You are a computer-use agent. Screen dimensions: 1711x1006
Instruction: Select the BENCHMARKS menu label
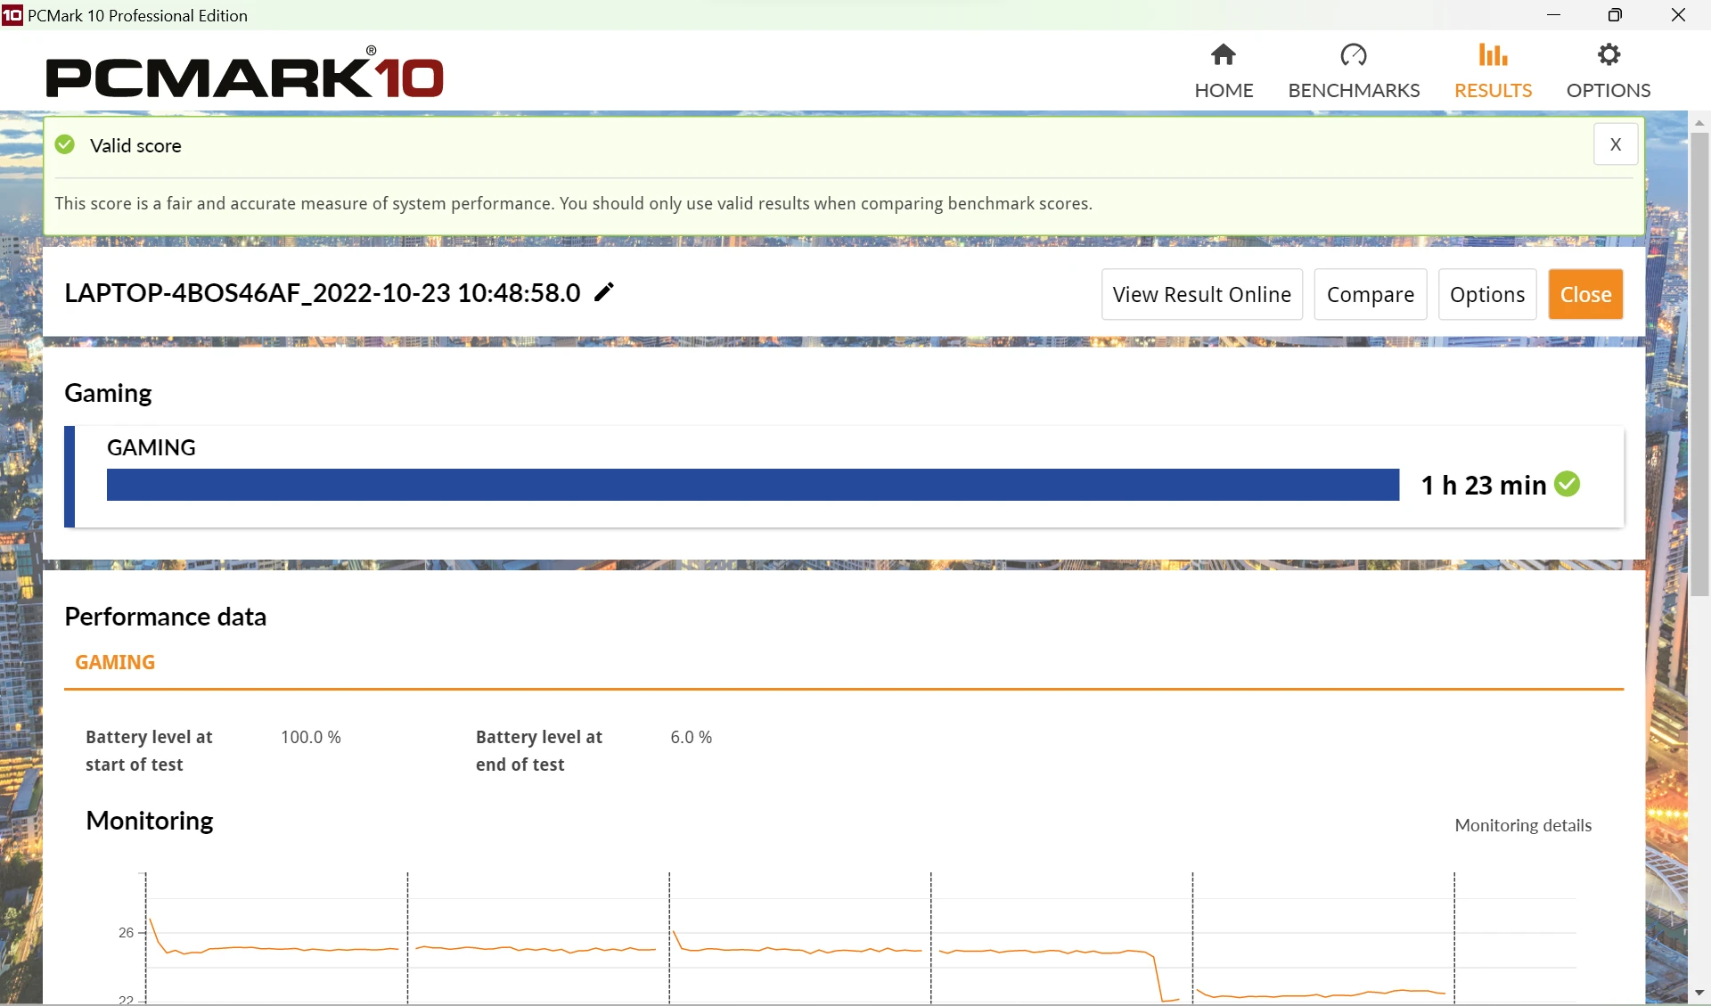[1354, 90]
